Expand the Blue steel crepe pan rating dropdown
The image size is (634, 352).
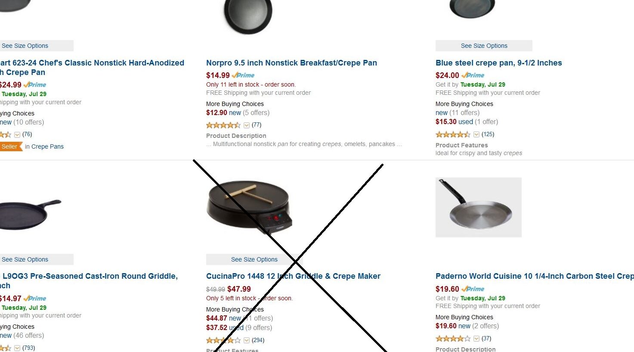click(x=476, y=134)
